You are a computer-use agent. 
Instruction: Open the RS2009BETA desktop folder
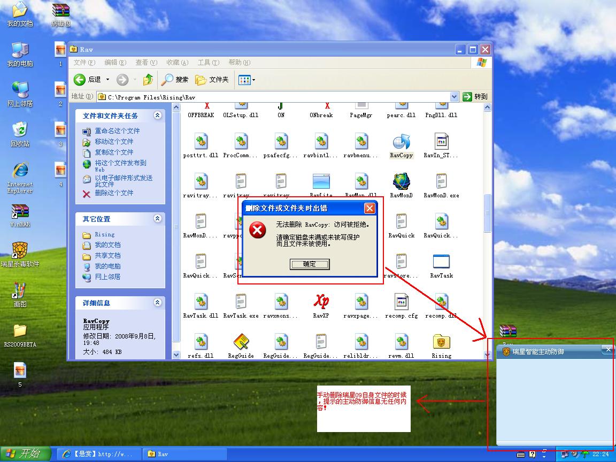click(20, 335)
